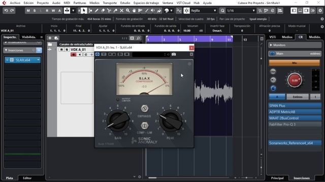Image resolution: width=325 pixels, height=182 pixels.
Task: Open combine selection tools dropdown arrow
Action: 73,11
